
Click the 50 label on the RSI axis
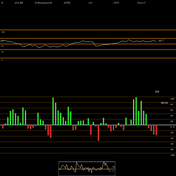click(x=2, y=46)
